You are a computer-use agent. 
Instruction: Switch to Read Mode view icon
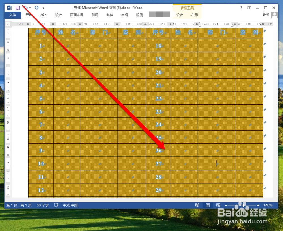point(197,205)
